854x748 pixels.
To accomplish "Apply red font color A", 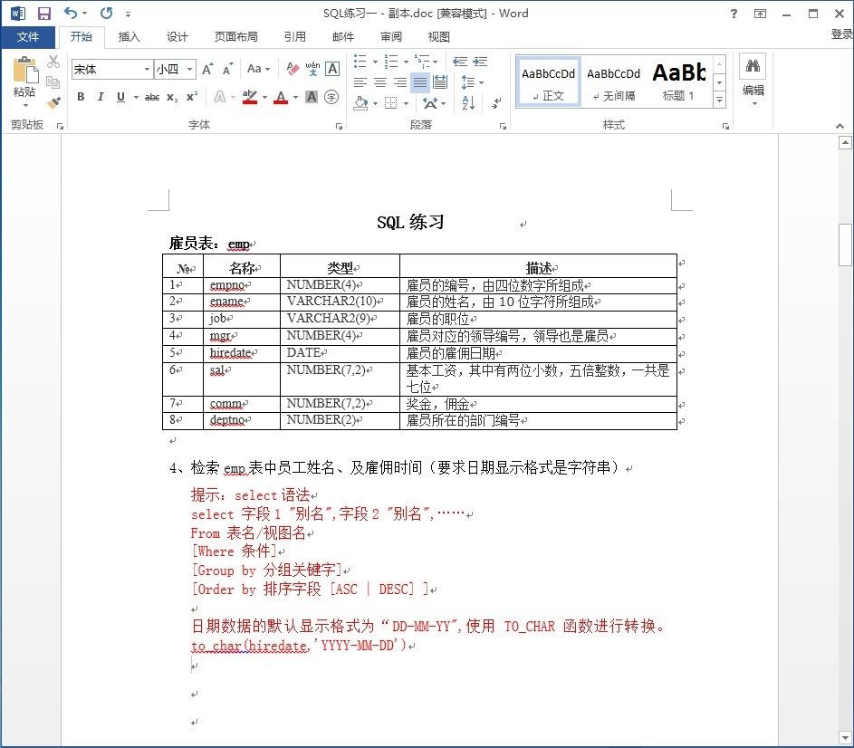I will click(281, 97).
